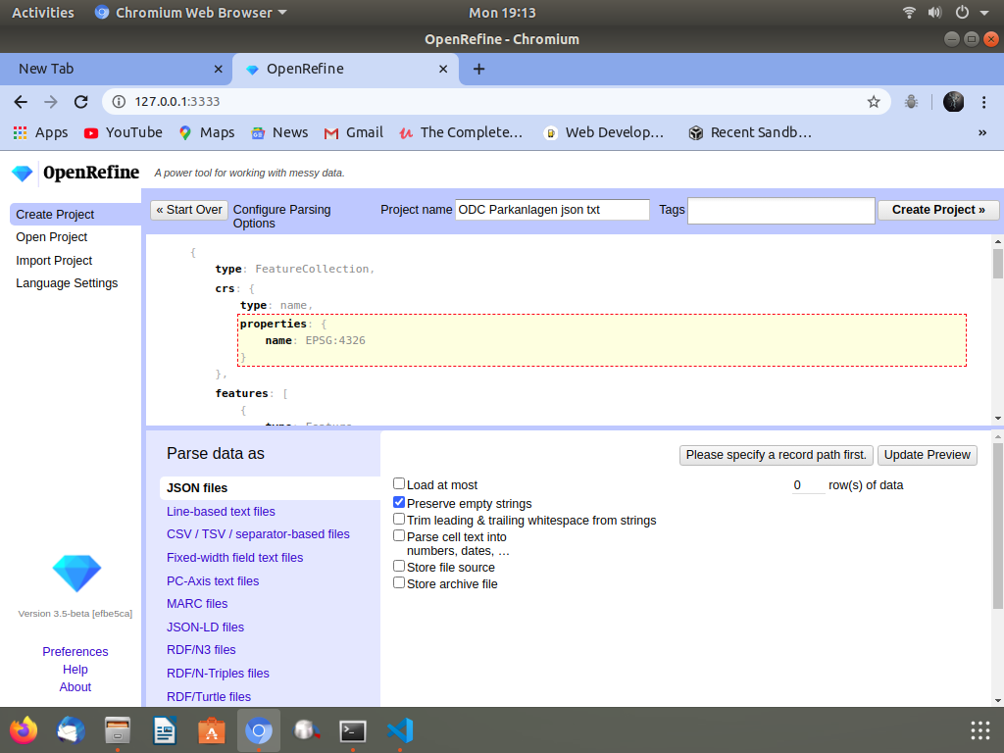Image resolution: width=1004 pixels, height=753 pixels.
Task: Open The Complete... bookmark
Action: (461, 132)
